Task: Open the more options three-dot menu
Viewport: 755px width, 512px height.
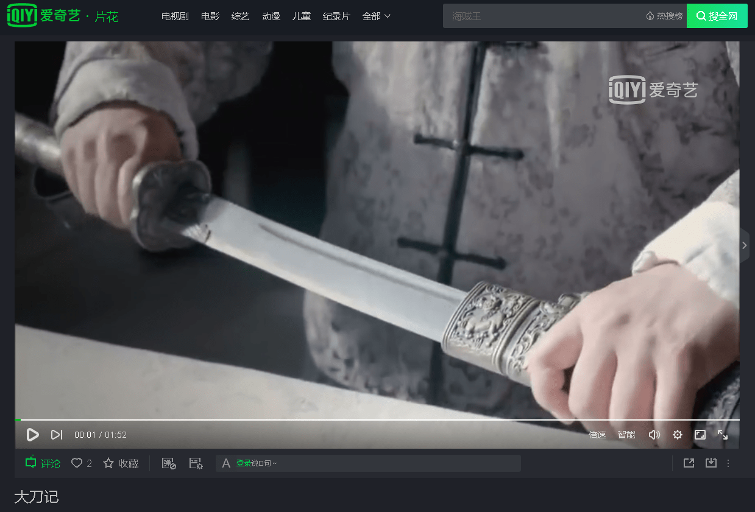Action: point(728,463)
